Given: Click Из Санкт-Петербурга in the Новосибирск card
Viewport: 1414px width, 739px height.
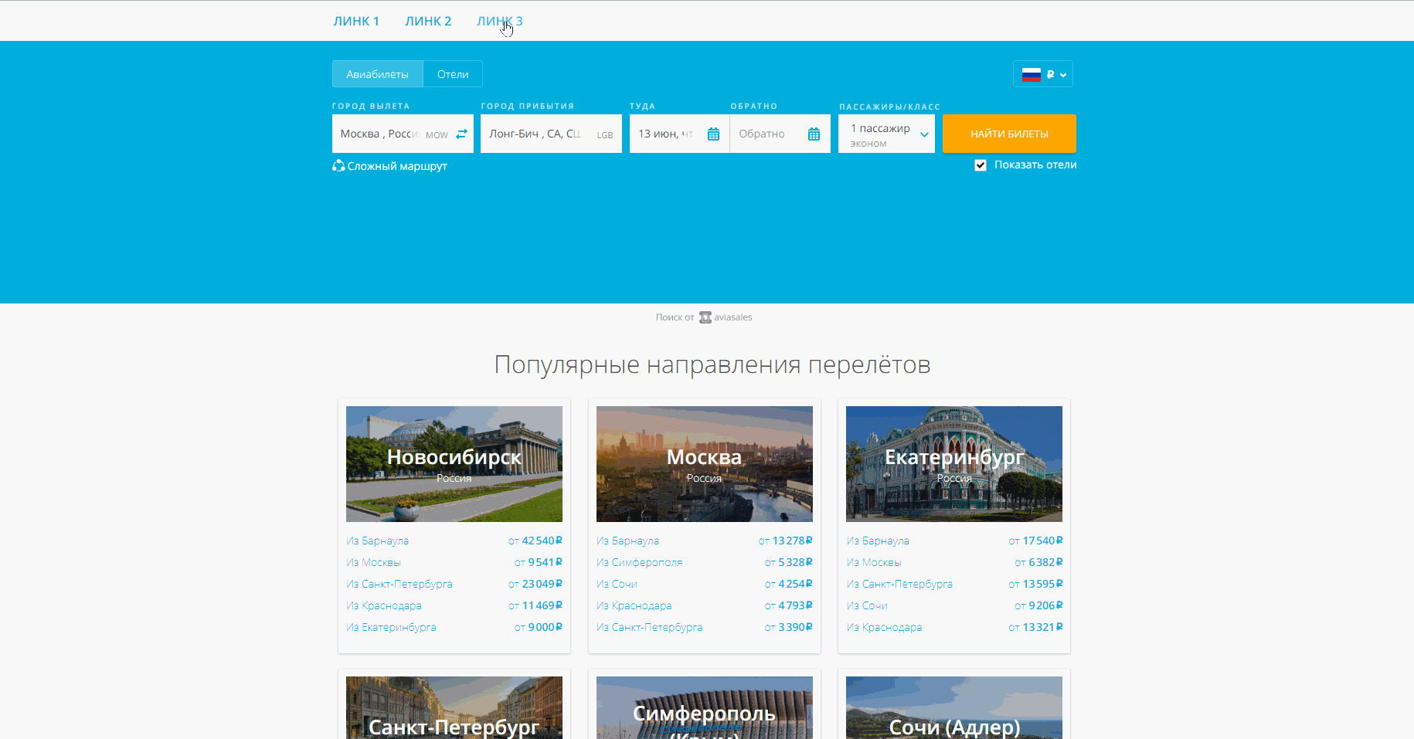Looking at the screenshot, I should (399, 584).
